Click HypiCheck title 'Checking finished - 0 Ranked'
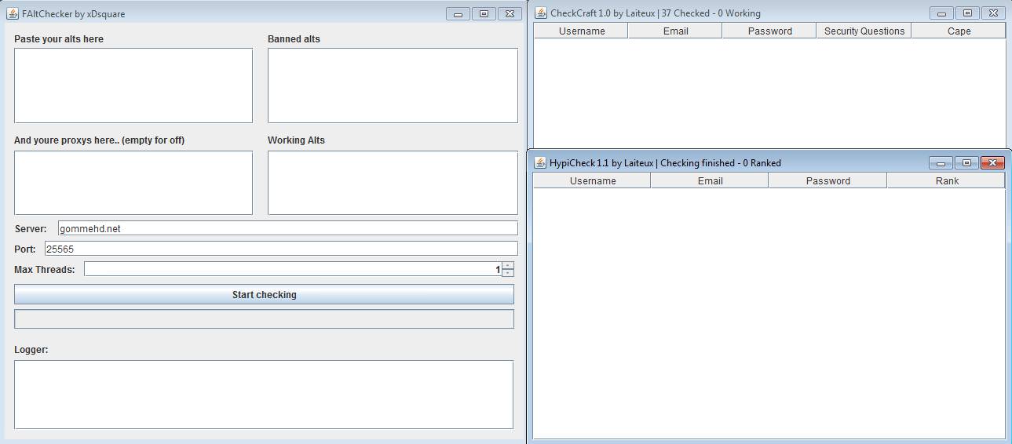 (721, 162)
